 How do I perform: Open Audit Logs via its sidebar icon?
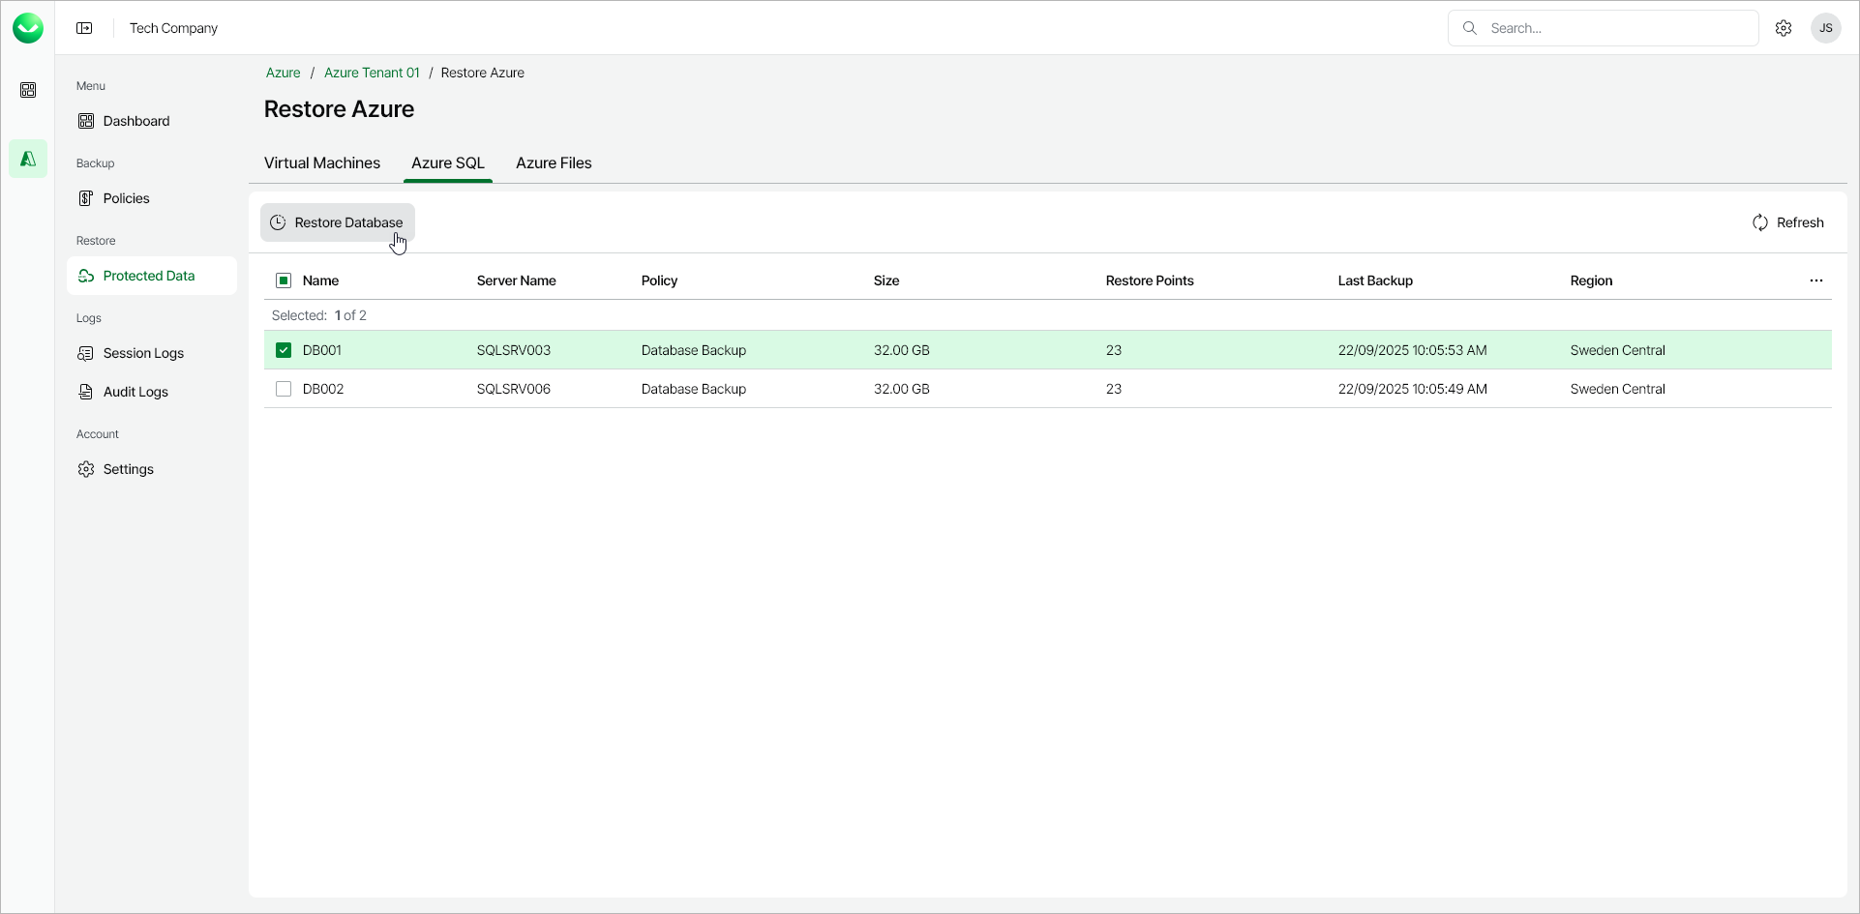(x=86, y=391)
